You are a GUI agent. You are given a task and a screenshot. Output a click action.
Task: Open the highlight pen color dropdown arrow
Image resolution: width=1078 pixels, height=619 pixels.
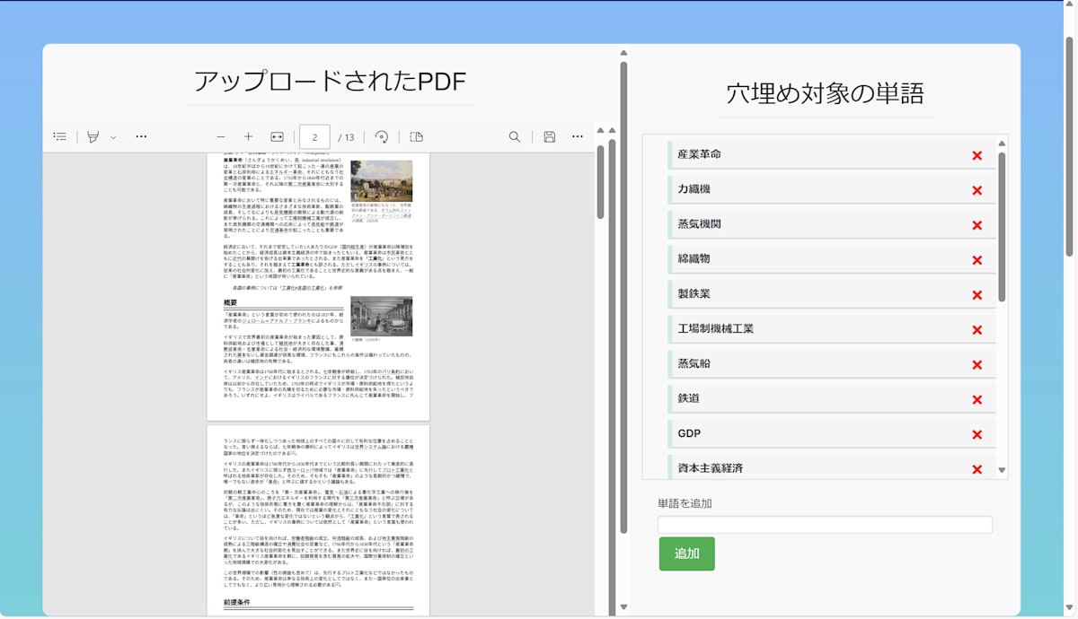(x=113, y=137)
